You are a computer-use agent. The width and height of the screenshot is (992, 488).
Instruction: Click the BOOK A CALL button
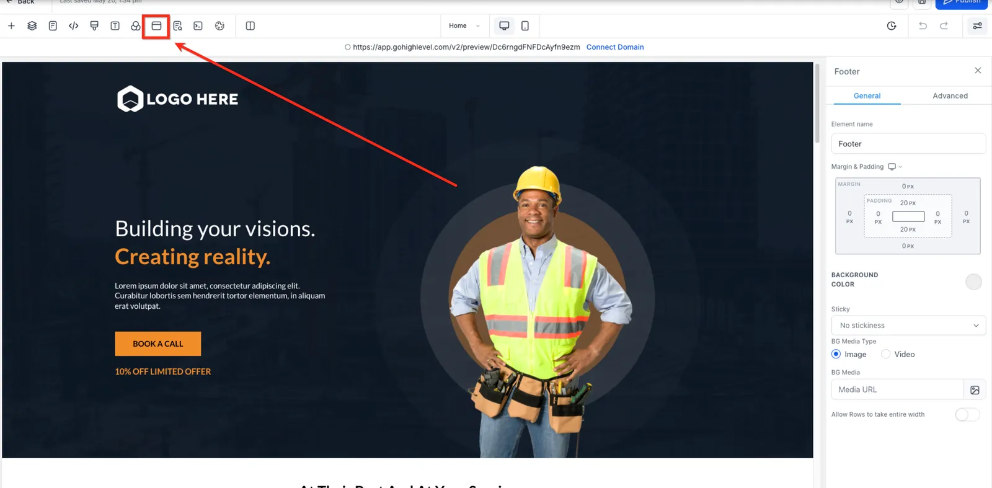(x=158, y=344)
